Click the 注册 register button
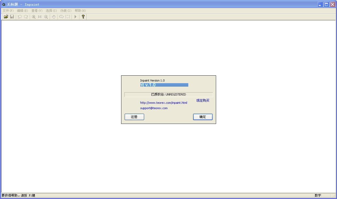The height and width of the screenshot is (199, 337). pyautogui.click(x=134, y=117)
